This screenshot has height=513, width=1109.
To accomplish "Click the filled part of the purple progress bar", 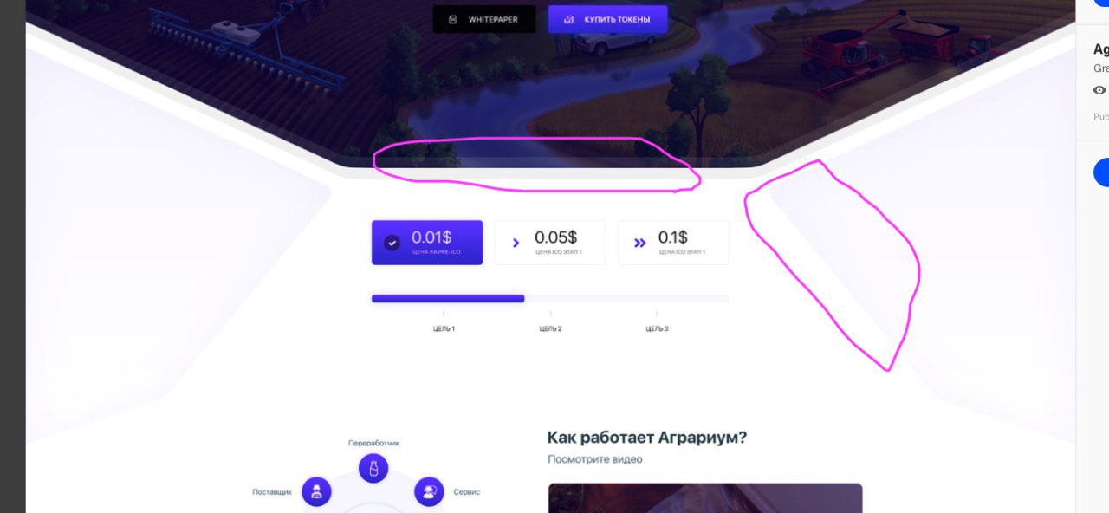I will click(448, 298).
